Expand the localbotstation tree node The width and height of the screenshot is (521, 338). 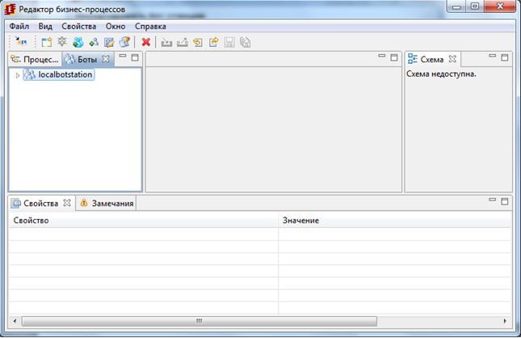[x=17, y=75]
